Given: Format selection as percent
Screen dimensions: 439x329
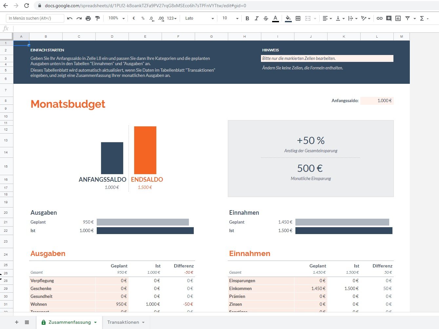Looking at the screenshot, I should tap(143, 18).
